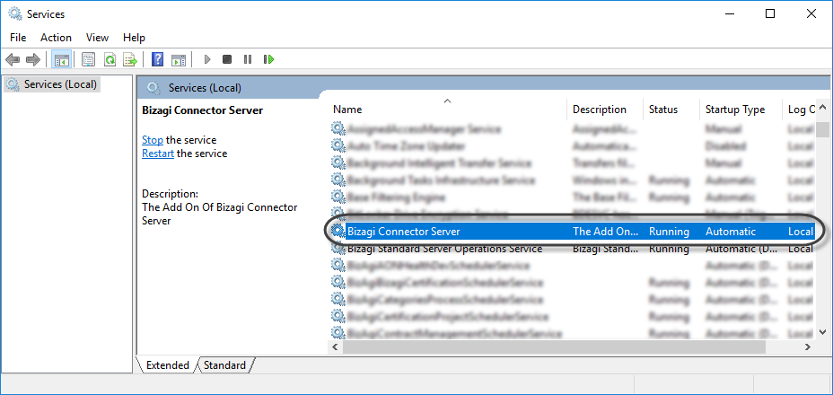833x395 pixels.
Task: Click Automatic startup type of Bizagi Connector Server
Action: pyautogui.click(x=731, y=232)
